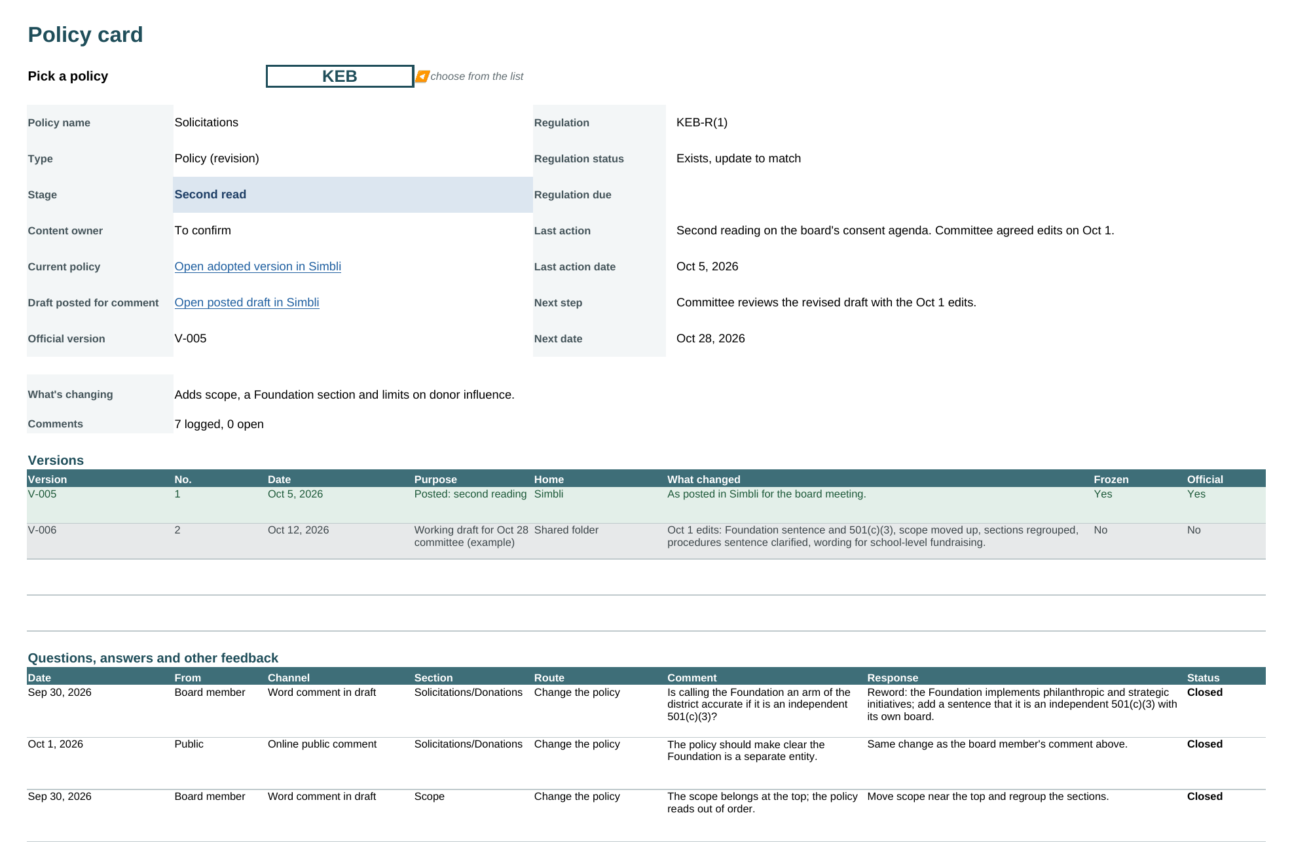Image resolution: width=1292 pixels, height=868 pixels.
Task: Click 'Same change as the board member's comment' response
Action: pos(997,744)
